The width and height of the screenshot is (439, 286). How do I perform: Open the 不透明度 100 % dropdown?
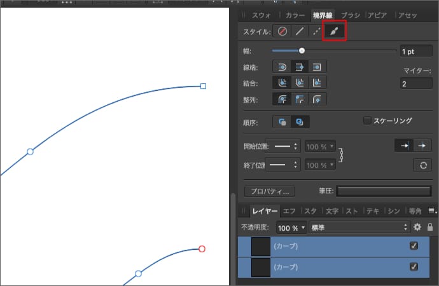[x=291, y=228]
